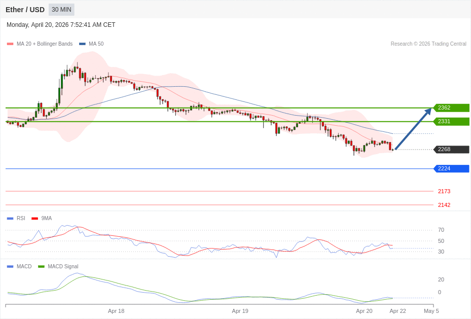Click the MACD legend marker
471x319 pixels.
[x=10, y=267]
